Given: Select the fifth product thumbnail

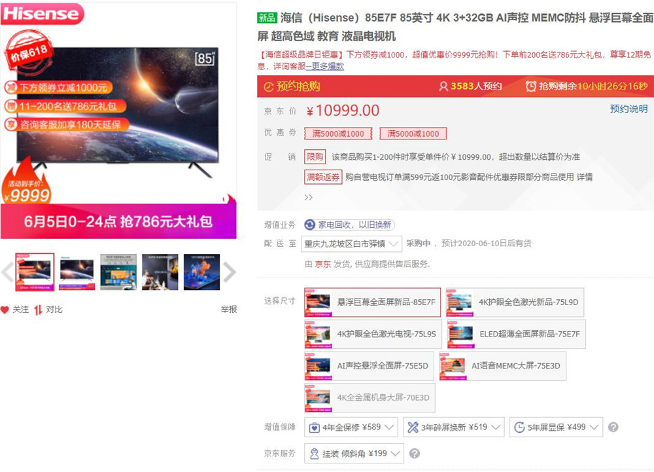Looking at the screenshot, I should [x=202, y=272].
